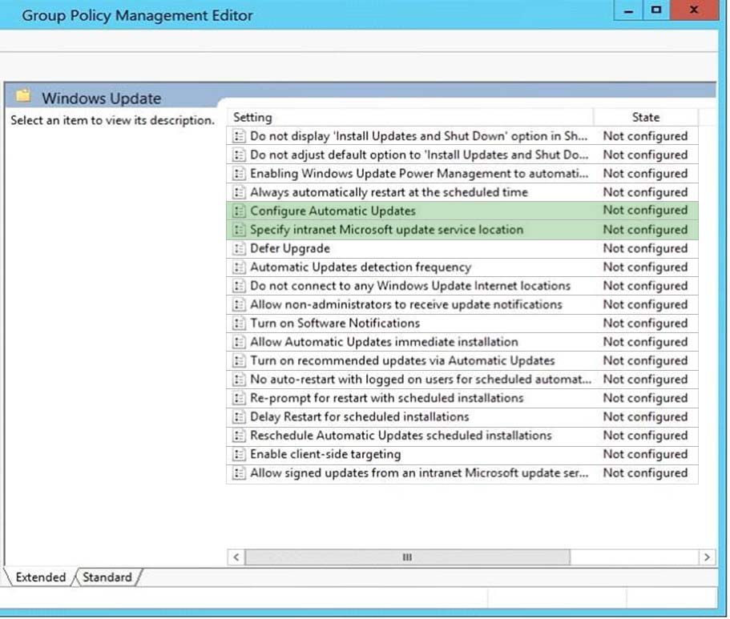The image size is (730, 619).
Task: Click the icon beside Reschedule Automatic Updates scheduled installations
Action: 239,436
